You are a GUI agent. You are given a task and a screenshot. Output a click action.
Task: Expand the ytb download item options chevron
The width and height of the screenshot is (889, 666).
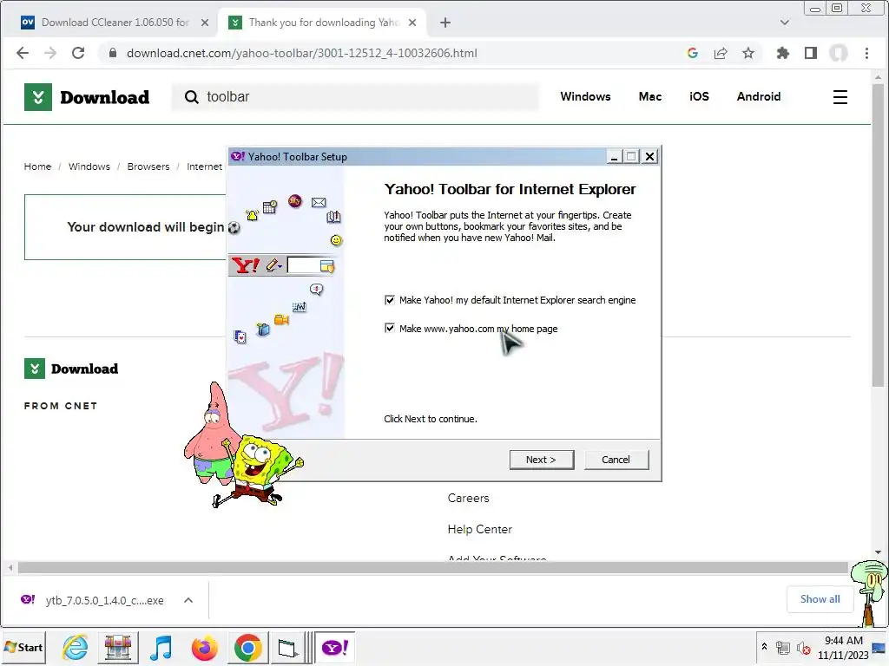coord(188,600)
